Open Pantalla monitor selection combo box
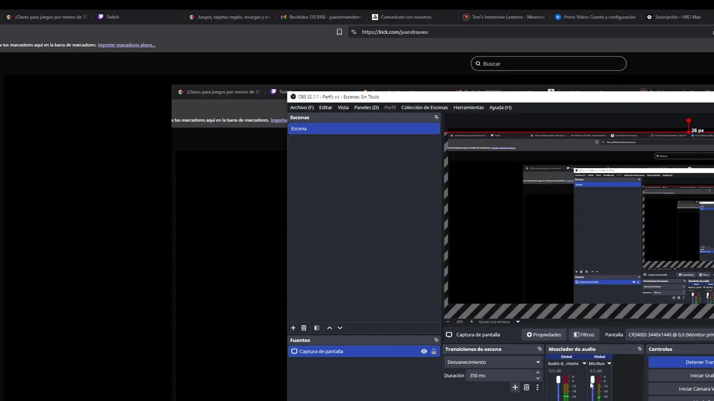Screen dimensions: 714x401 pyautogui.click(x=670, y=335)
